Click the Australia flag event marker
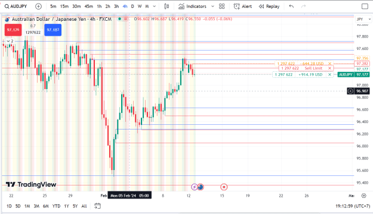This screenshot has width=373, height=214. pyautogui.click(x=201, y=187)
